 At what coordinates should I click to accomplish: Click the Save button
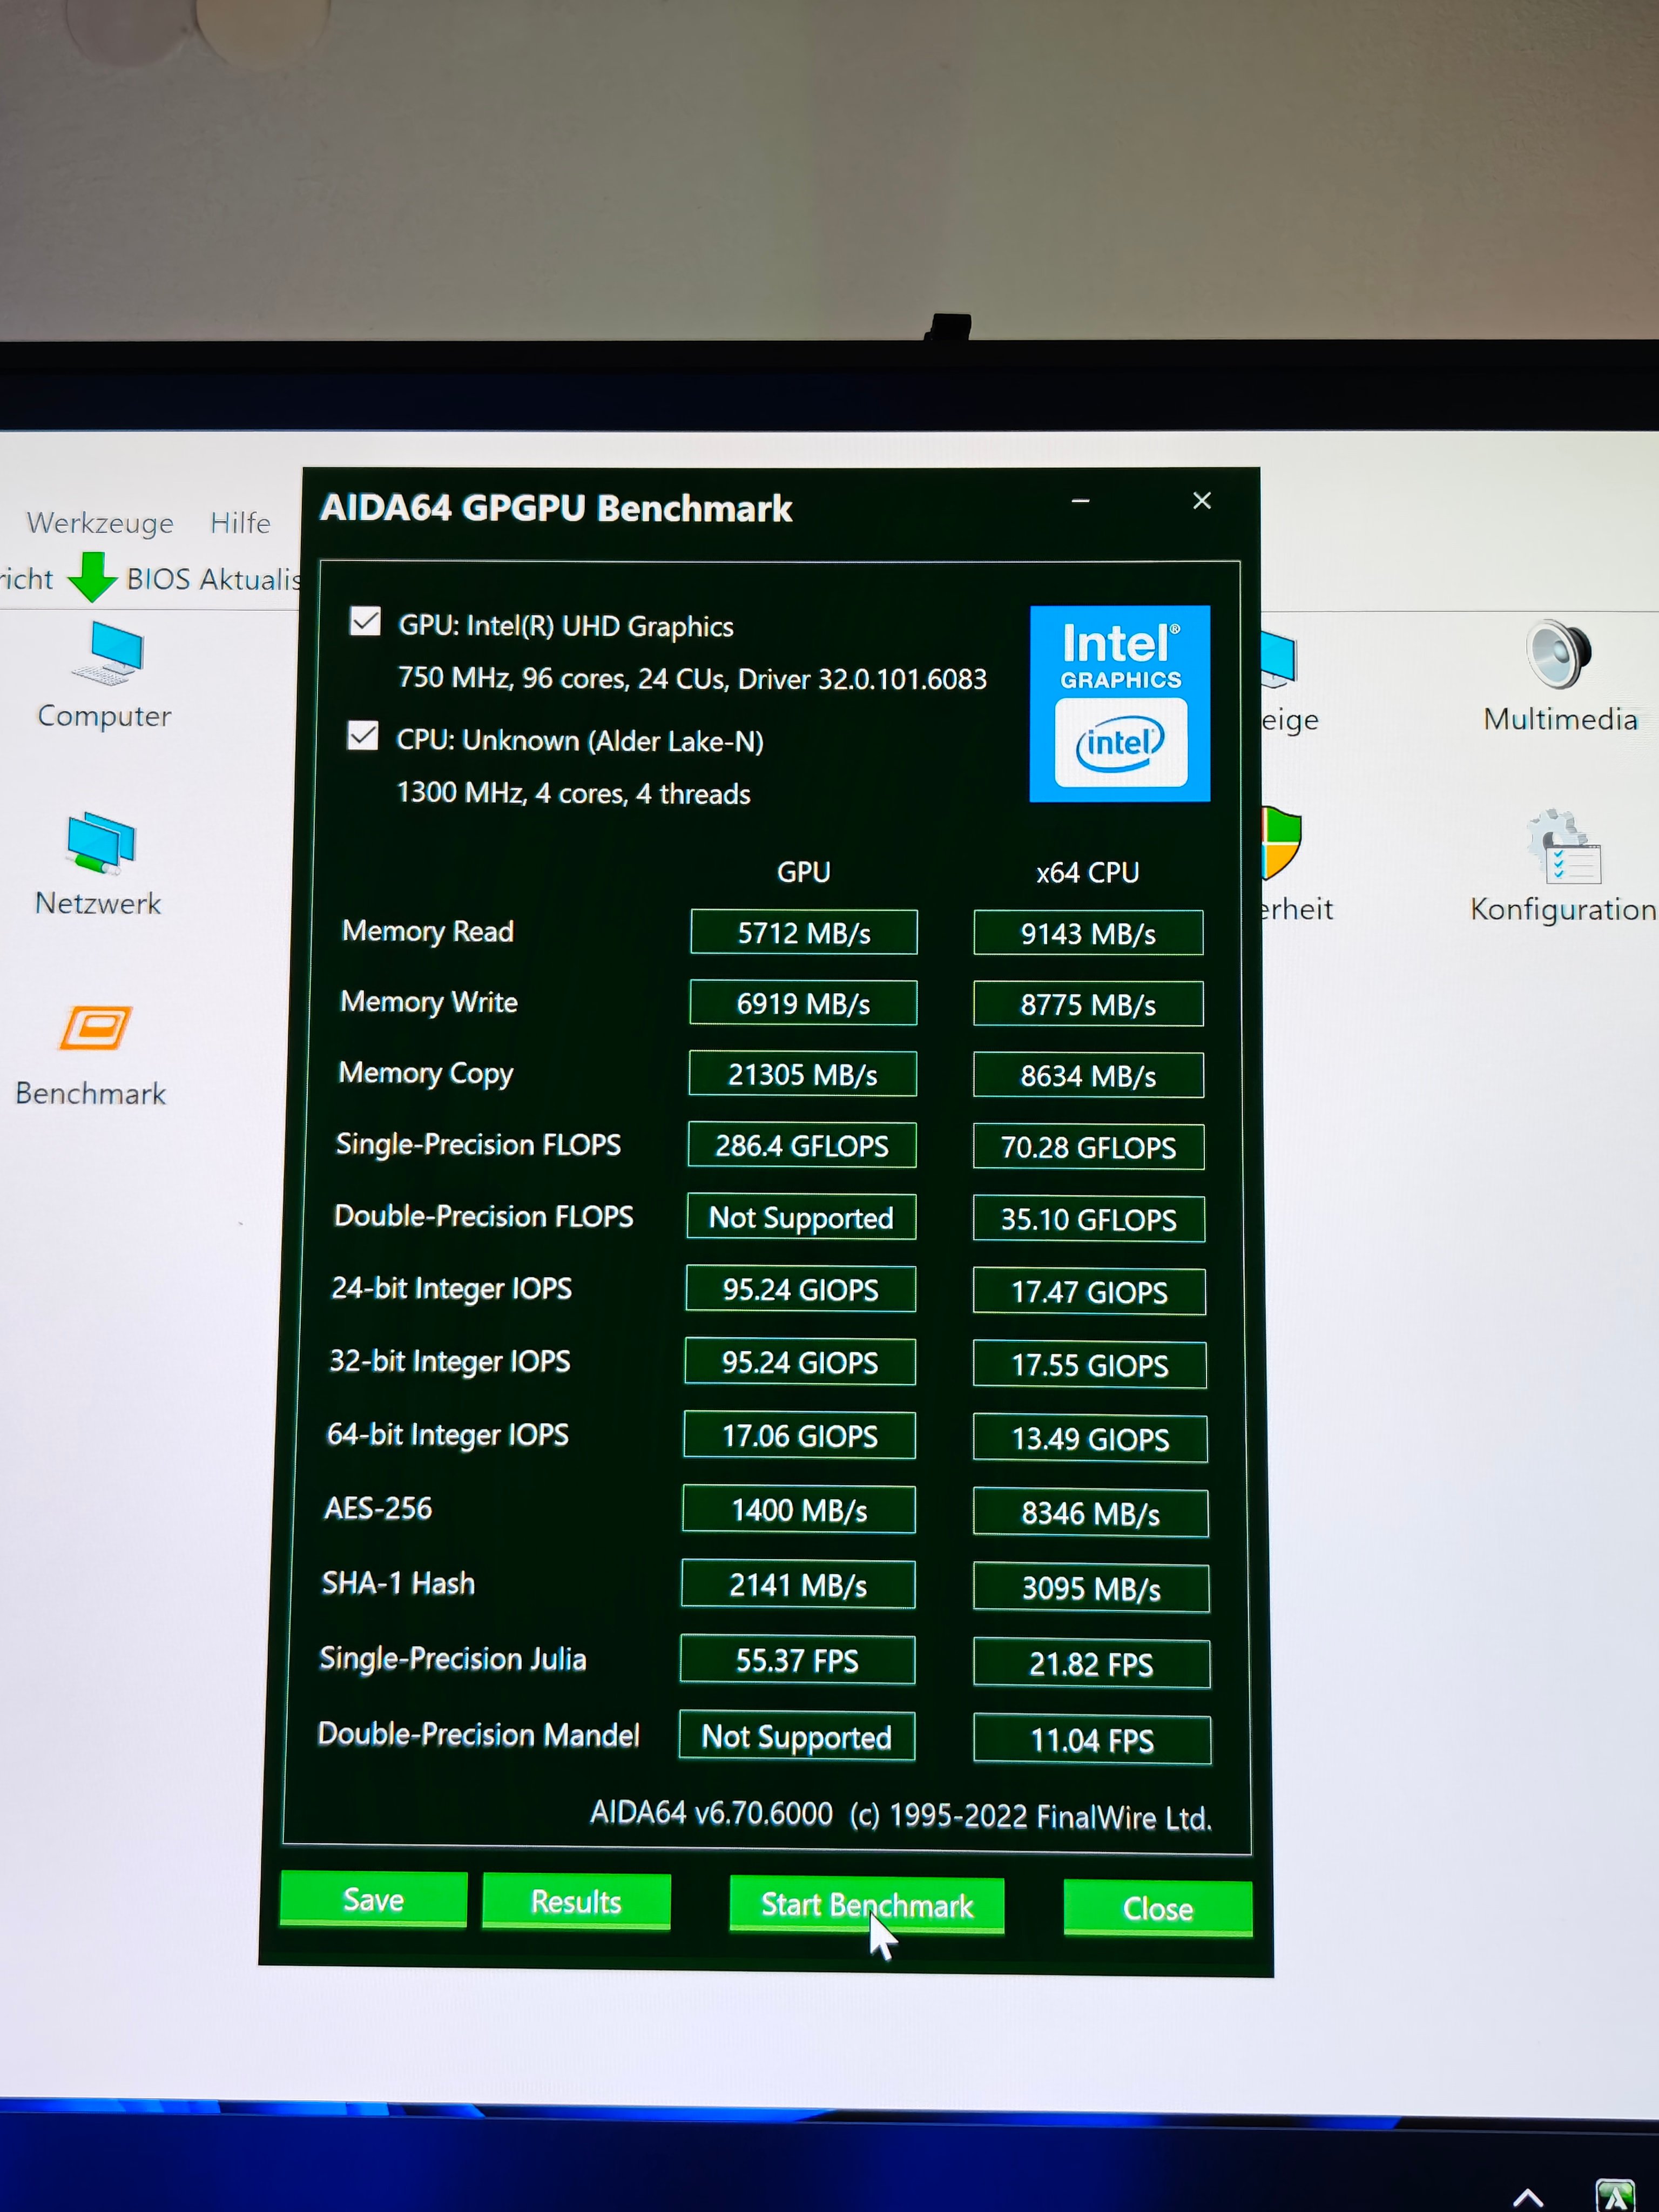(373, 1899)
